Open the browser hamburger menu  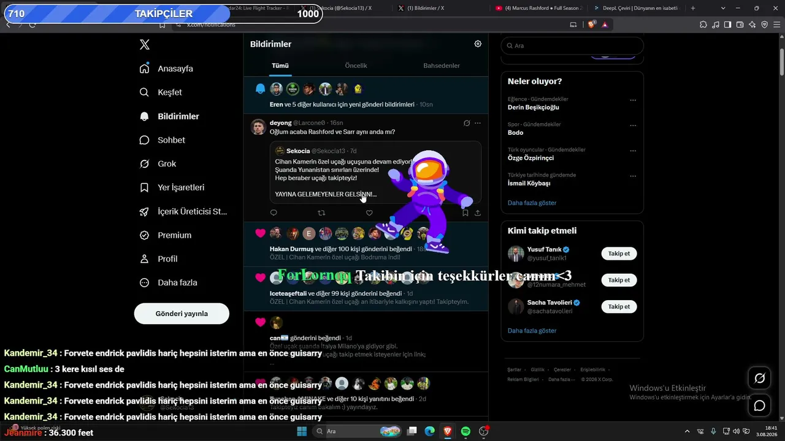[776, 24]
